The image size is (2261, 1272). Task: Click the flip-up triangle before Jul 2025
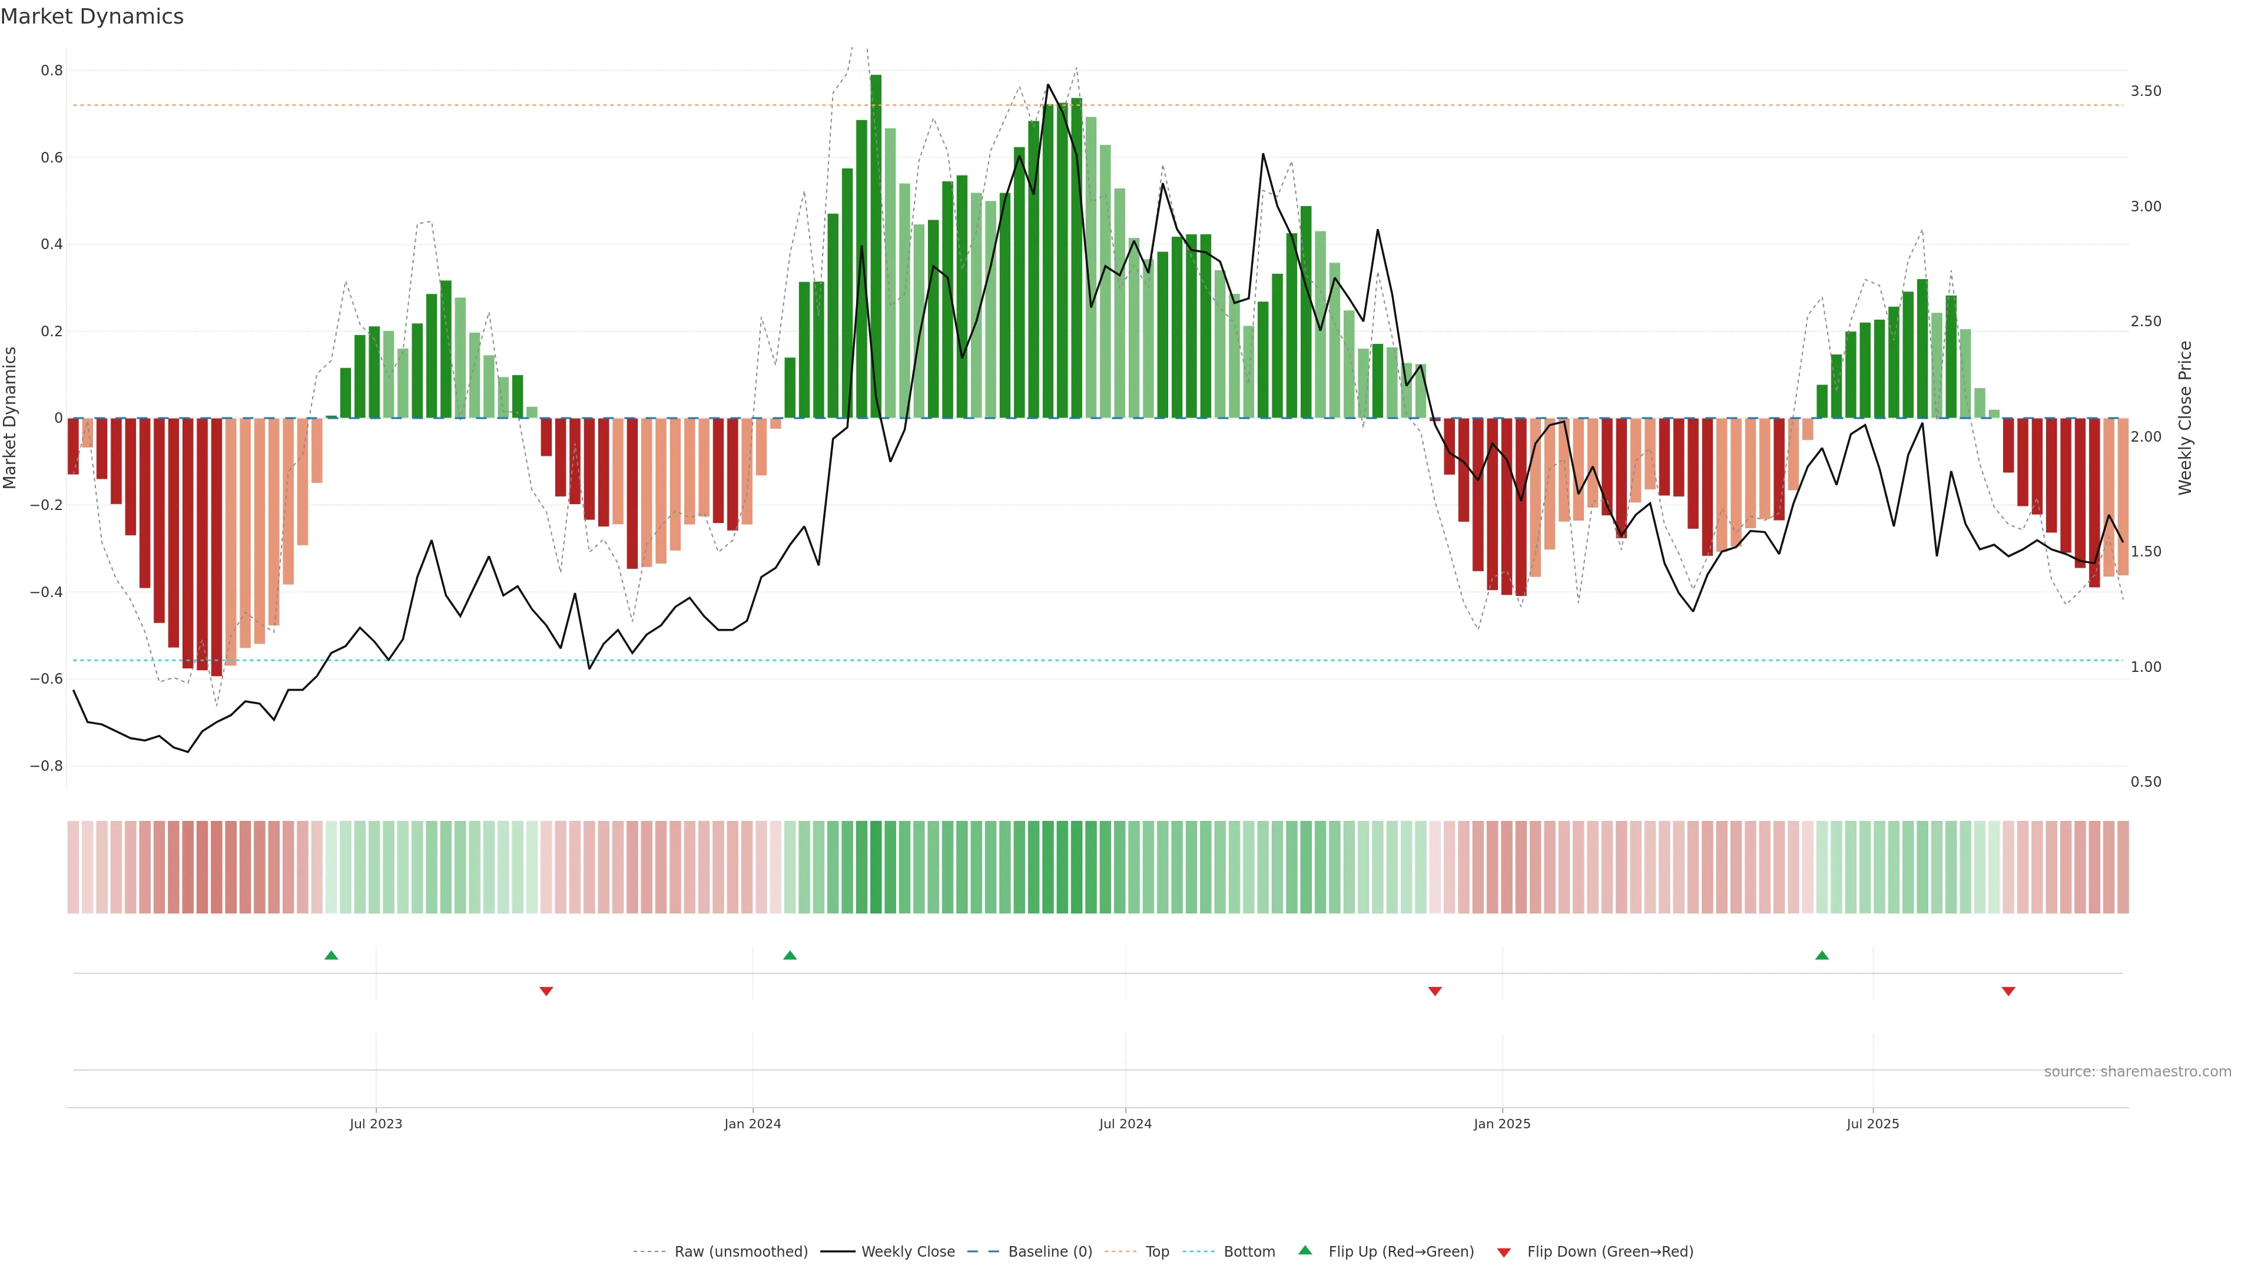1822,955
